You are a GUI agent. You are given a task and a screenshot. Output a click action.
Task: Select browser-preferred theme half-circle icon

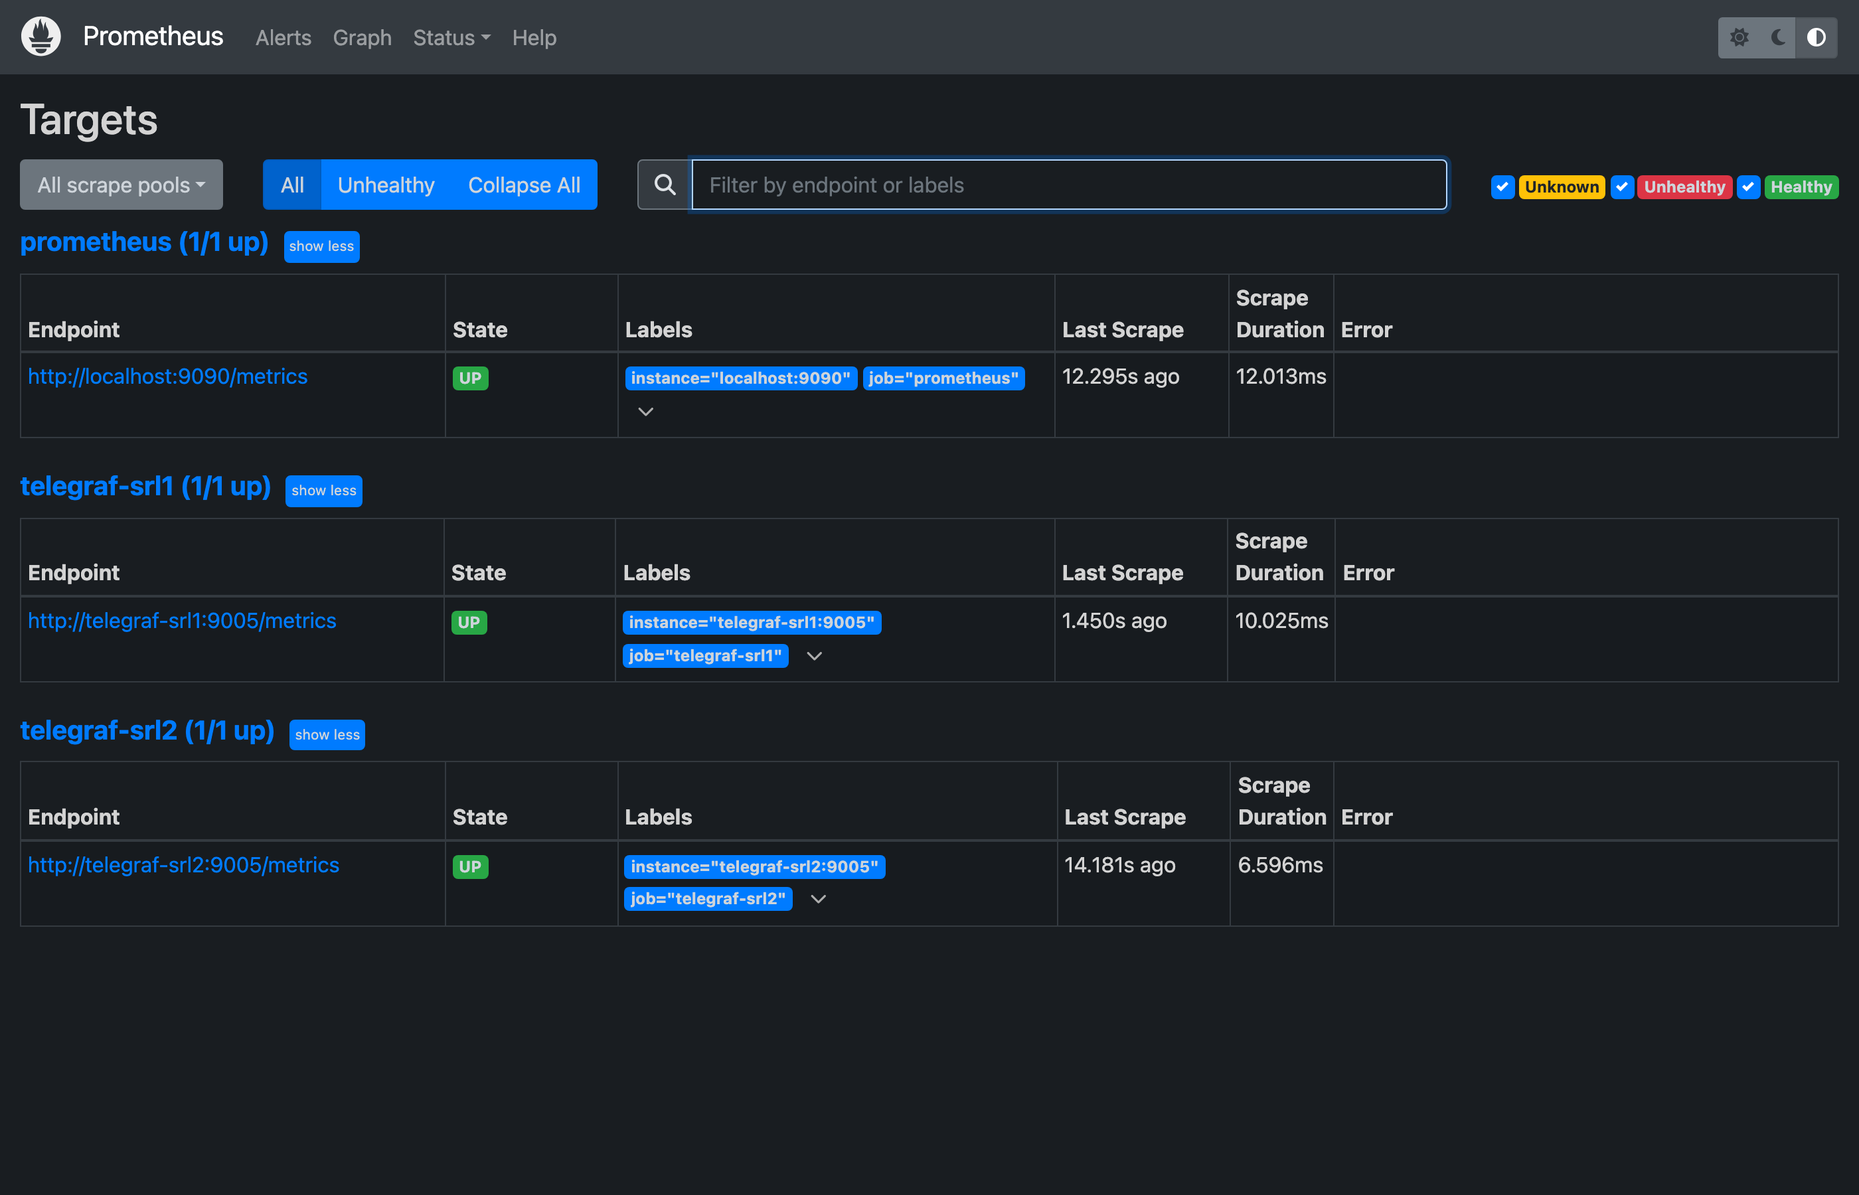pos(1816,37)
